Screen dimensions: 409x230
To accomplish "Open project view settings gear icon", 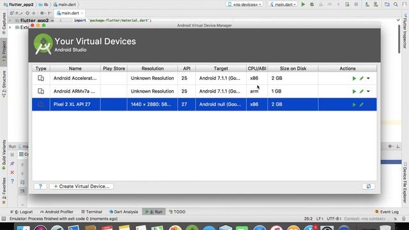I will point(42,13).
